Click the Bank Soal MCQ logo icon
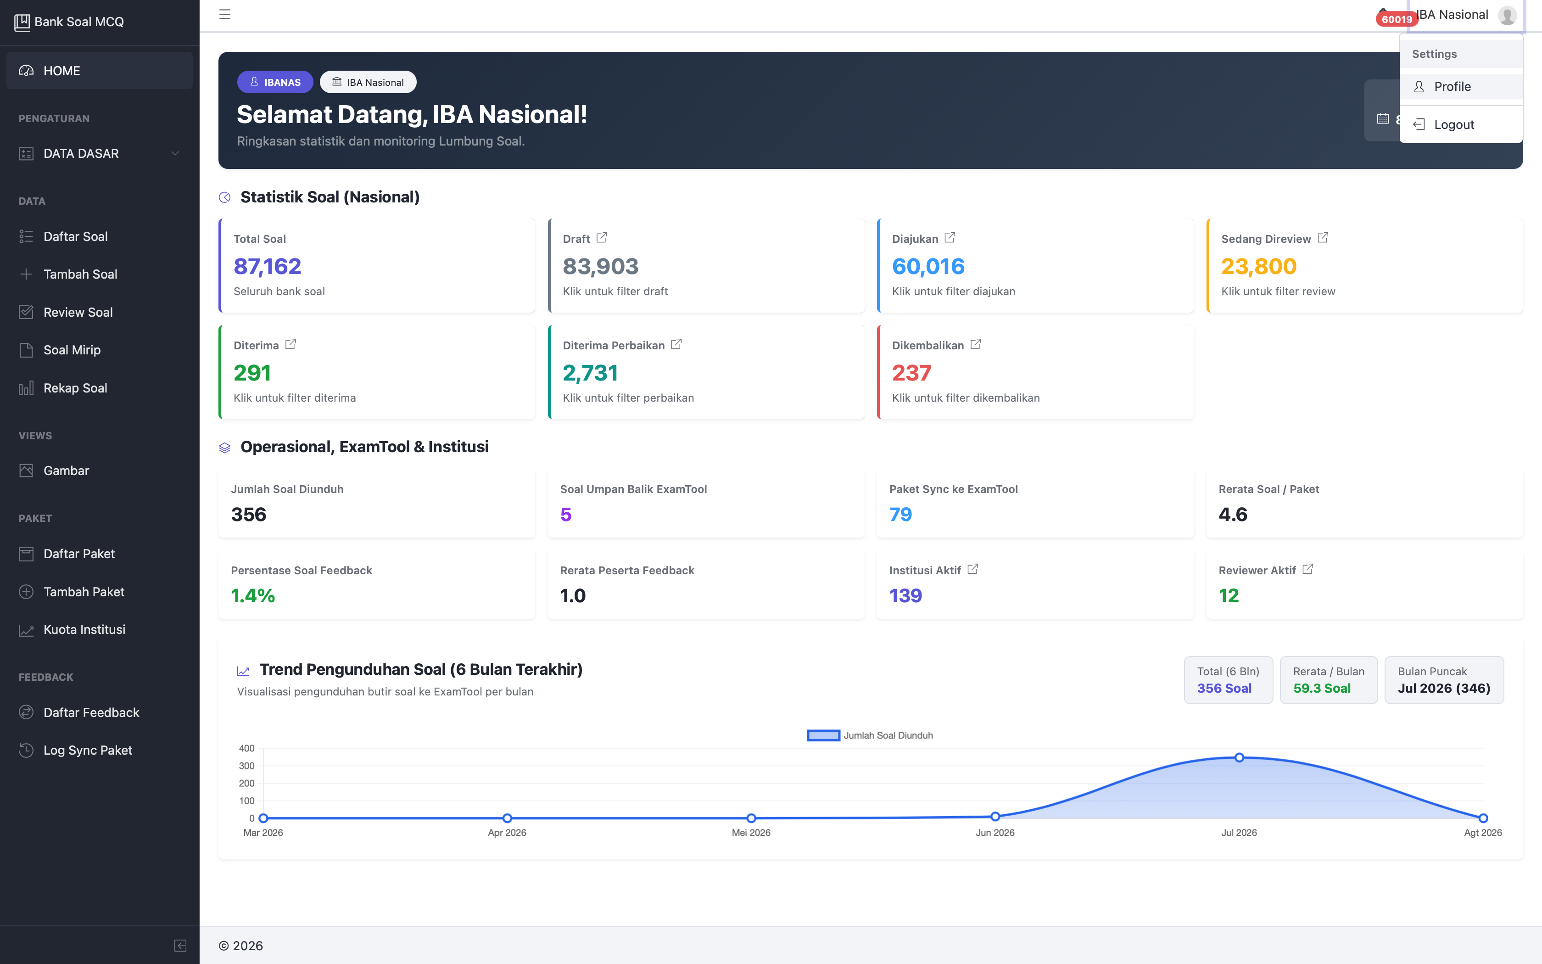Viewport: 1542px width, 964px height. click(22, 22)
